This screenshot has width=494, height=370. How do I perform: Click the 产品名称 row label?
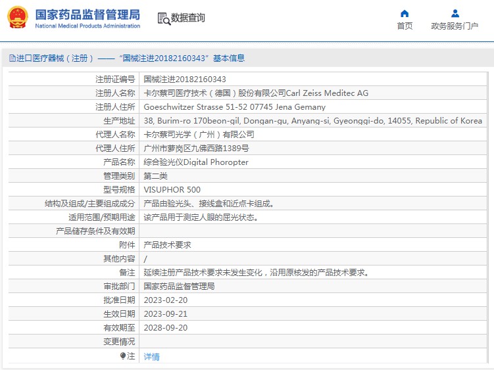pos(119,162)
